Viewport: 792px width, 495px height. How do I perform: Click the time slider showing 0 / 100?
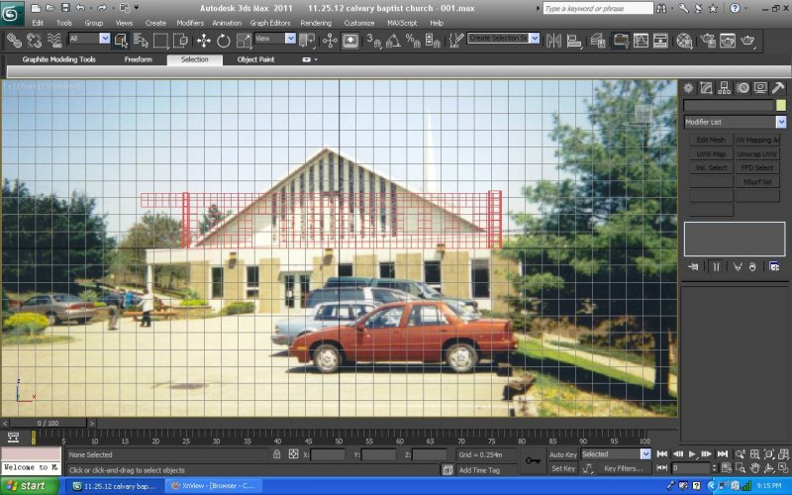click(x=48, y=424)
